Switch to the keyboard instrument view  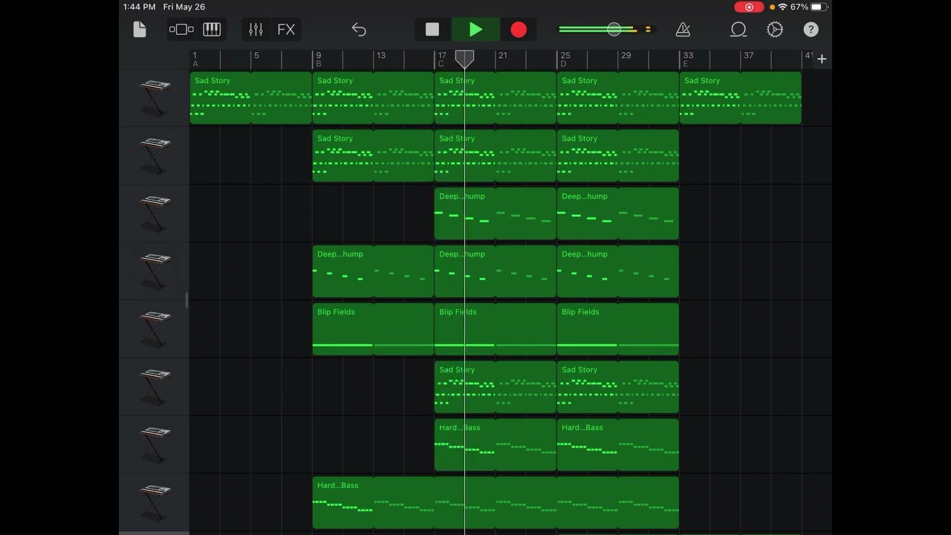(212, 30)
